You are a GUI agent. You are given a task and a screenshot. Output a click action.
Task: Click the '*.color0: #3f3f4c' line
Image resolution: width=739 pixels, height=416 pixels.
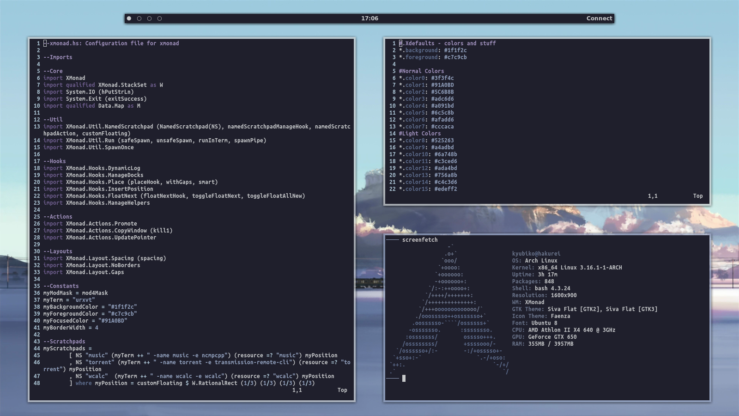click(x=426, y=78)
